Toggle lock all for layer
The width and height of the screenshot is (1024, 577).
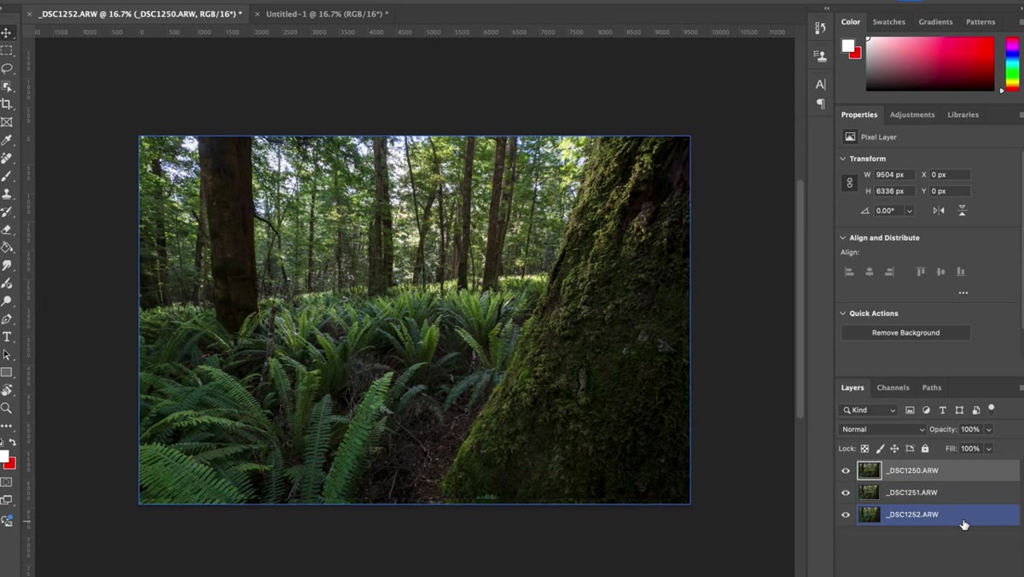(x=925, y=448)
